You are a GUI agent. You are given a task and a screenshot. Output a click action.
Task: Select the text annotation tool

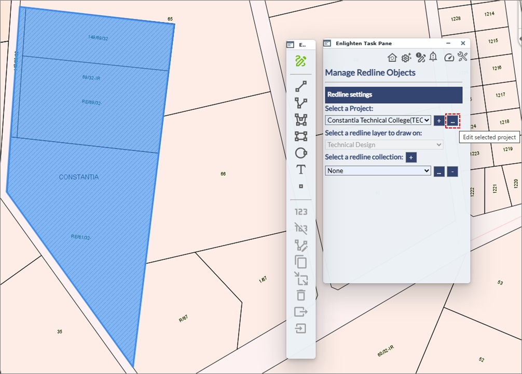300,169
